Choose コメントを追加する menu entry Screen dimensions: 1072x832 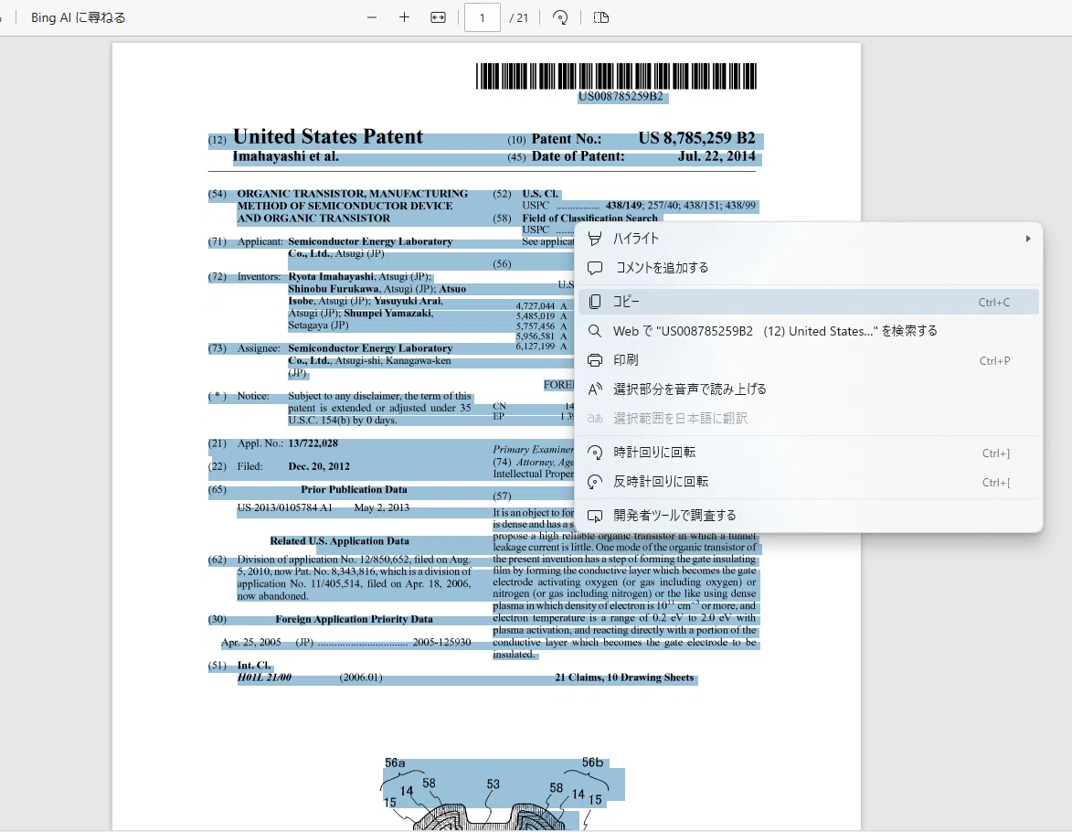coord(809,268)
